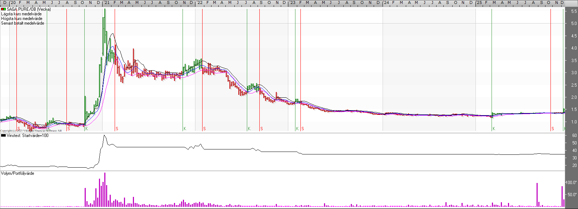Screen dimensions: 578x209
Task: Click the K buy marker at November 2021
Action: (x=185, y=129)
